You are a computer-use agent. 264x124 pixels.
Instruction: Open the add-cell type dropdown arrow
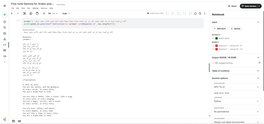pyautogui.click(x=18, y=14)
